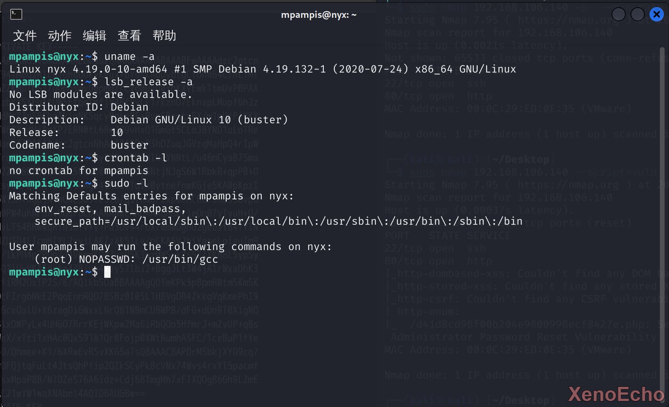Open the 文件 menu
The width and height of the screenshot is (669, 407).
(x=25, y=36)
